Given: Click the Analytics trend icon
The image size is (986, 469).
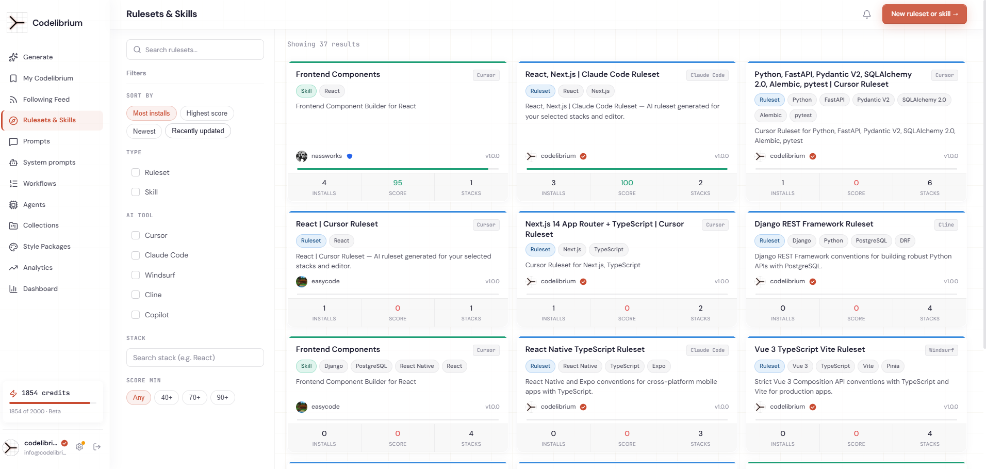Looking at the screenshot, I should (x=13, y=268).
